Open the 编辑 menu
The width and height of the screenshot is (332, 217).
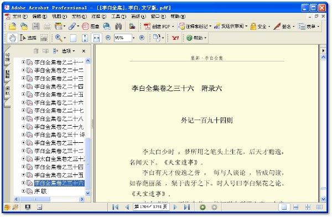tap(40, 16)
